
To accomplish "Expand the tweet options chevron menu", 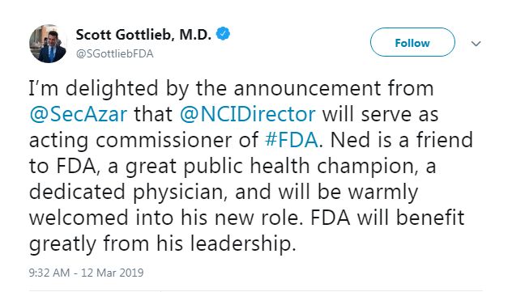I will (x=476, y=44).
